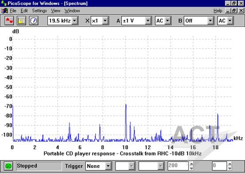This screenshot has height=174, width=245.
Task: Open the meter view icon
Action: 34,21
